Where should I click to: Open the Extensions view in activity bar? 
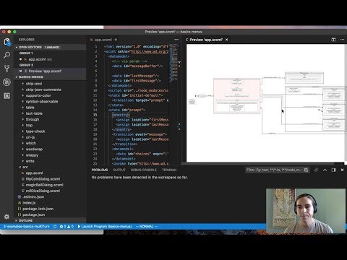[x=7, y=96]
